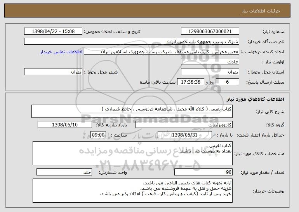
Task: Select the public announcement date field 1398/04/22 - 15:08
Action: tap(53, 32)
